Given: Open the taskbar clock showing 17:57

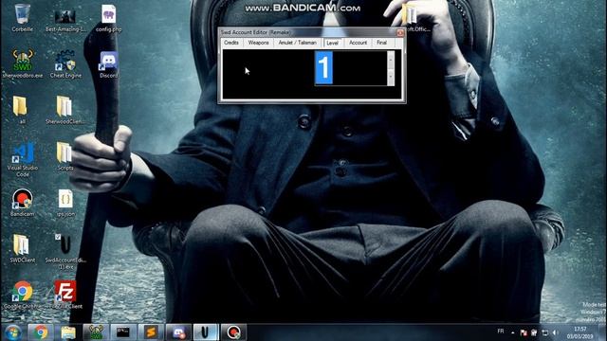Looking at the screenshot, I should click(579, 332).
